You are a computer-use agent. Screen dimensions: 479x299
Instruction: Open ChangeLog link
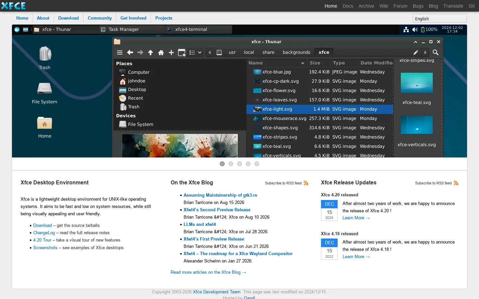44,233
